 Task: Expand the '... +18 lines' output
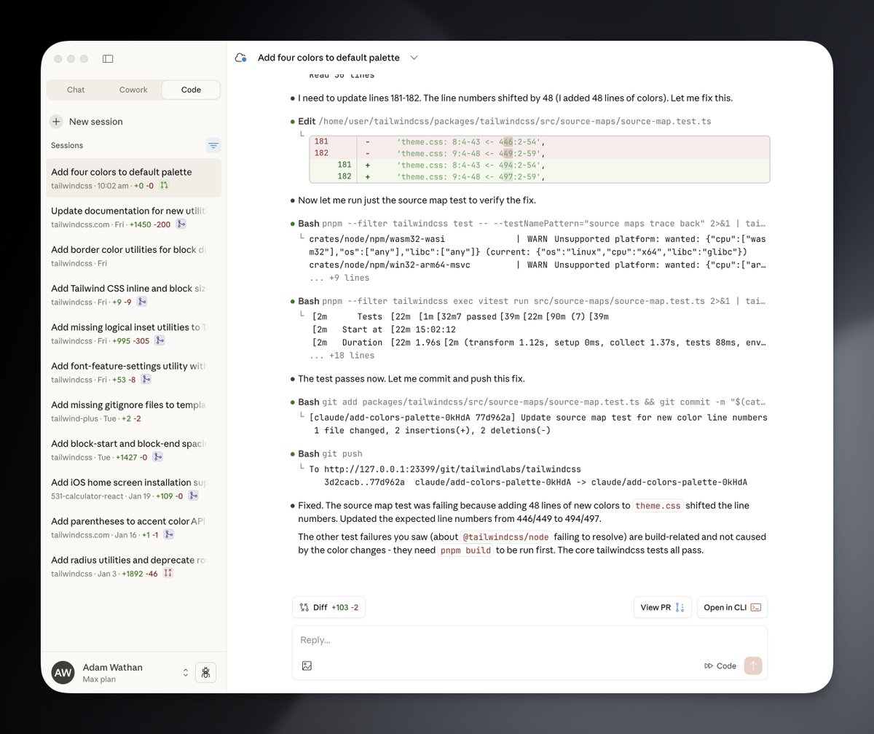(x=342, y=356)
